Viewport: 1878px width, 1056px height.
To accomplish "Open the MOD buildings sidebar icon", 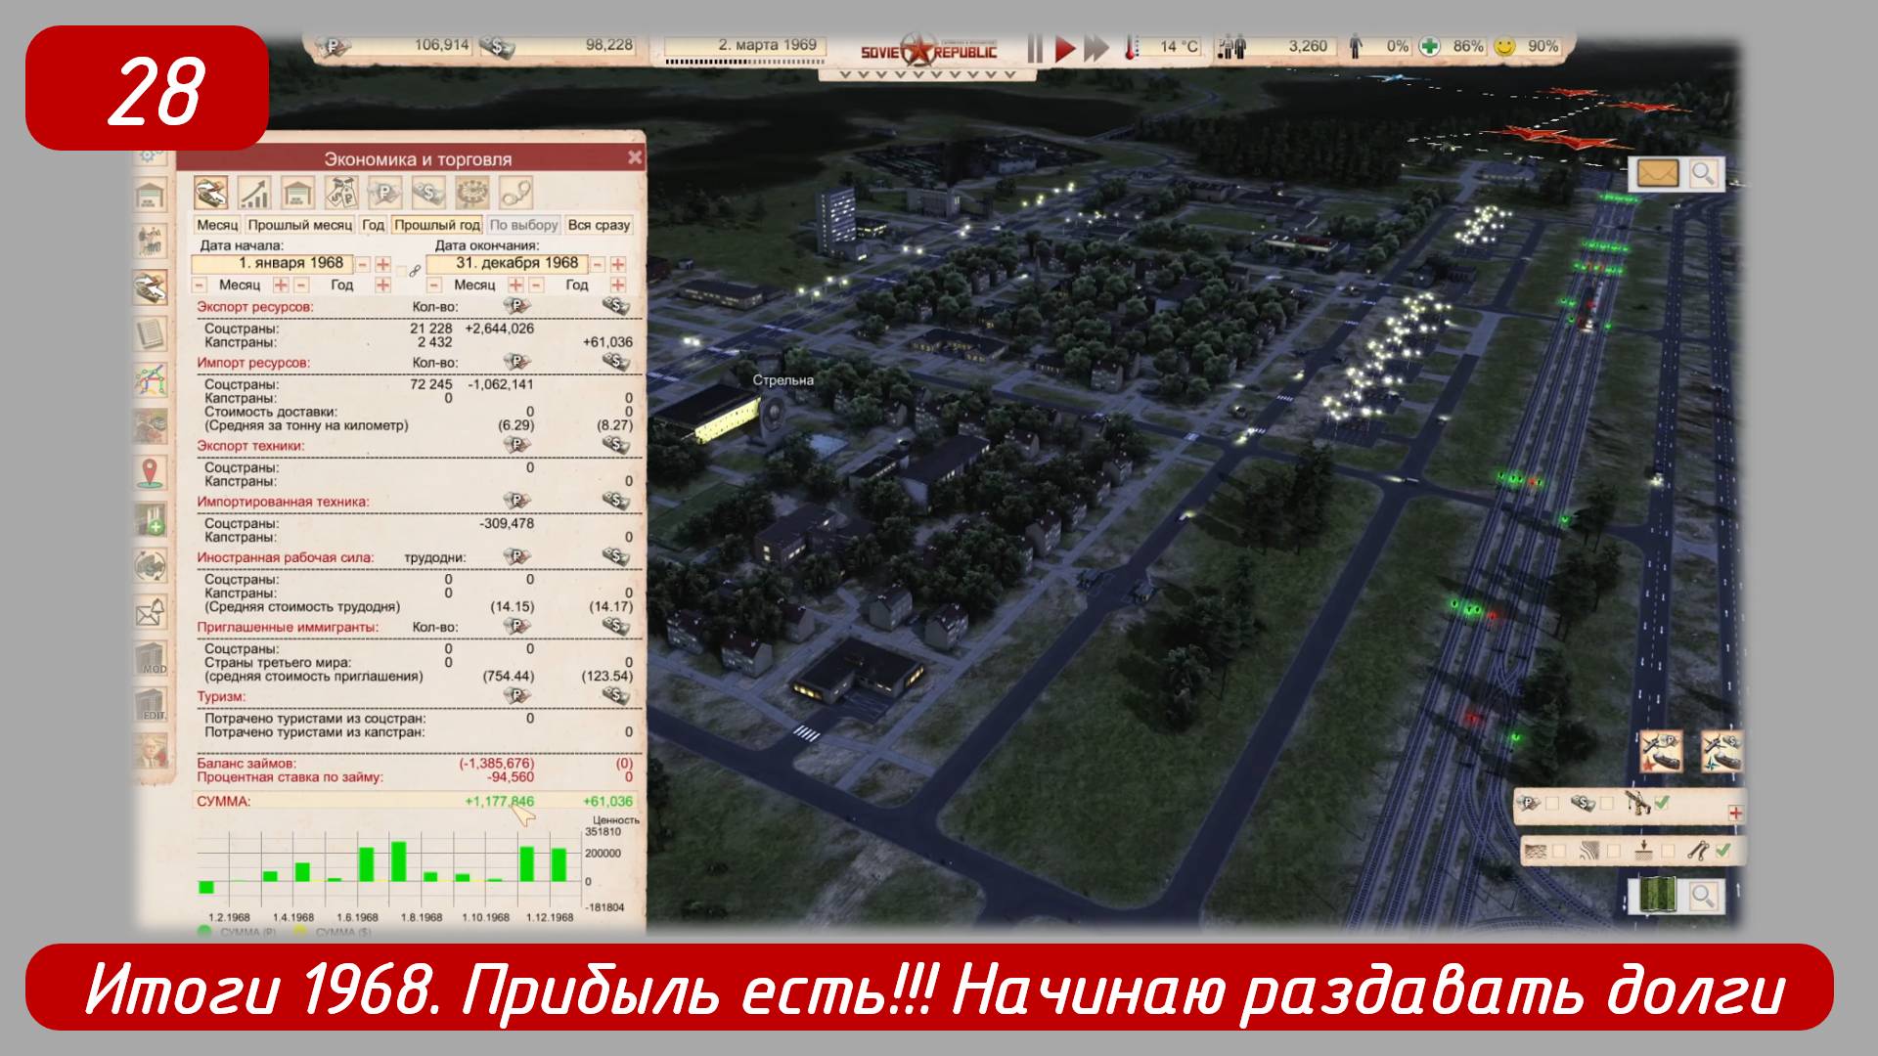I will (x=151, y=660).
